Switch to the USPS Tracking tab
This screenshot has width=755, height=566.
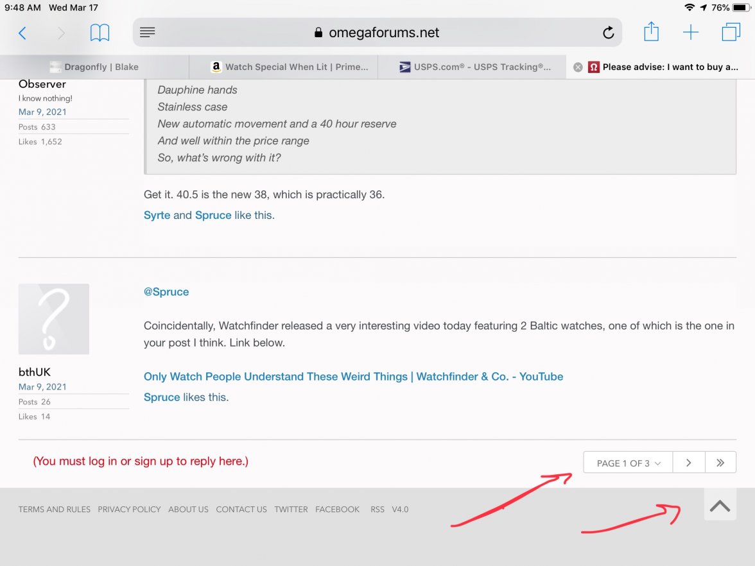[x=475, y=67]
